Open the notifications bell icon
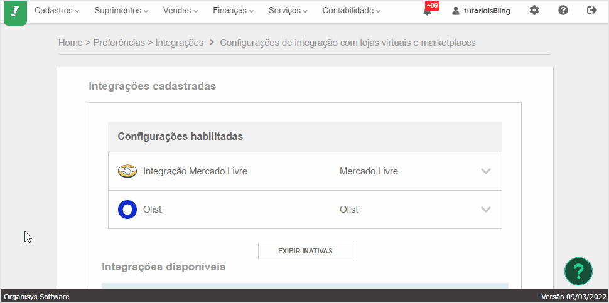 [x=427, y=11]
